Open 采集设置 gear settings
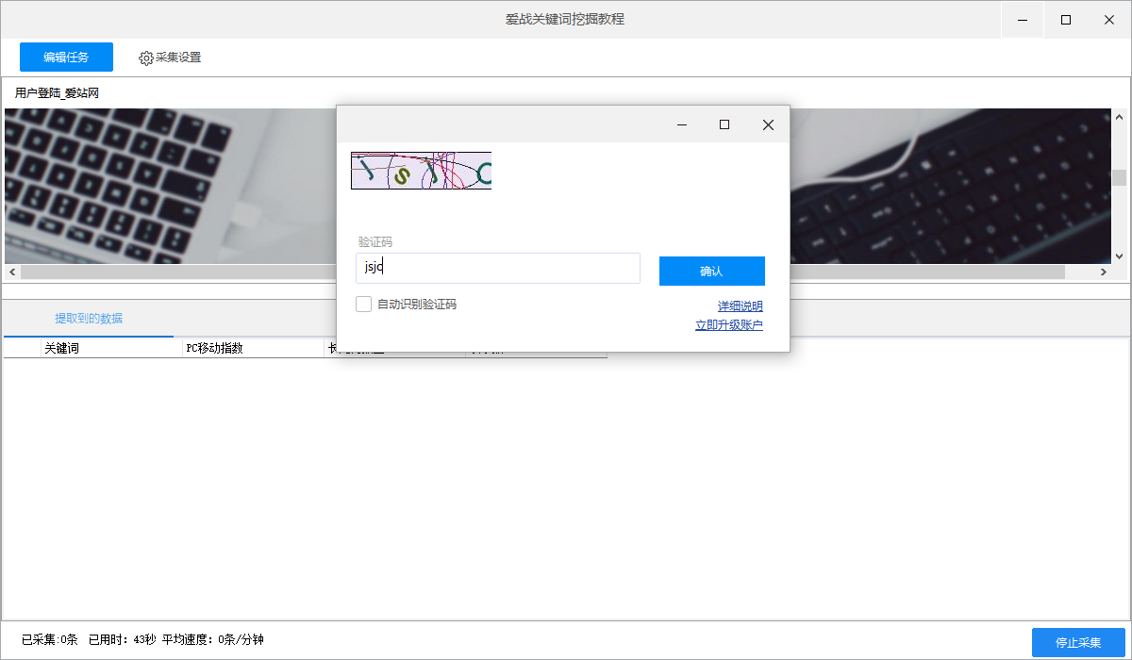1132x660 pixels. pyautogui.click(x=170, y=58)
